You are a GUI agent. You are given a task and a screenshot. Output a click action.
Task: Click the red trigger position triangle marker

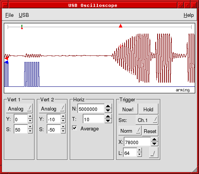(120, 26)
